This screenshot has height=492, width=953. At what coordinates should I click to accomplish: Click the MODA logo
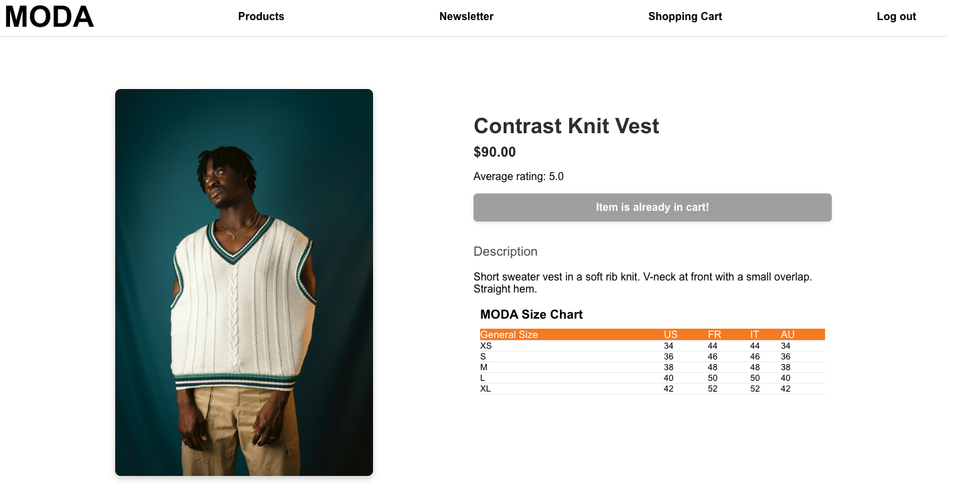(x=50, y=17)
